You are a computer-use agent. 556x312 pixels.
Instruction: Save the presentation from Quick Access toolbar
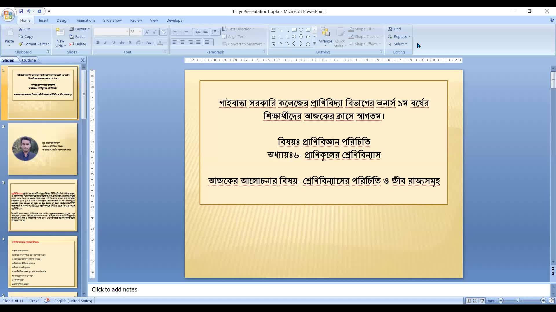coord(21,11)
